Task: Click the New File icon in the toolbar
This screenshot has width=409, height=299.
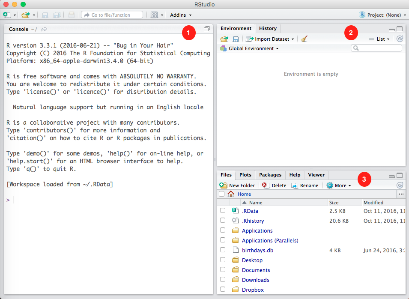Action: coord(7,15)
